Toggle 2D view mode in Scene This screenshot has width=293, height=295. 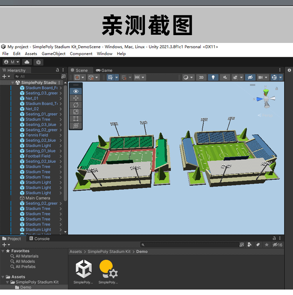click(201, 77)
